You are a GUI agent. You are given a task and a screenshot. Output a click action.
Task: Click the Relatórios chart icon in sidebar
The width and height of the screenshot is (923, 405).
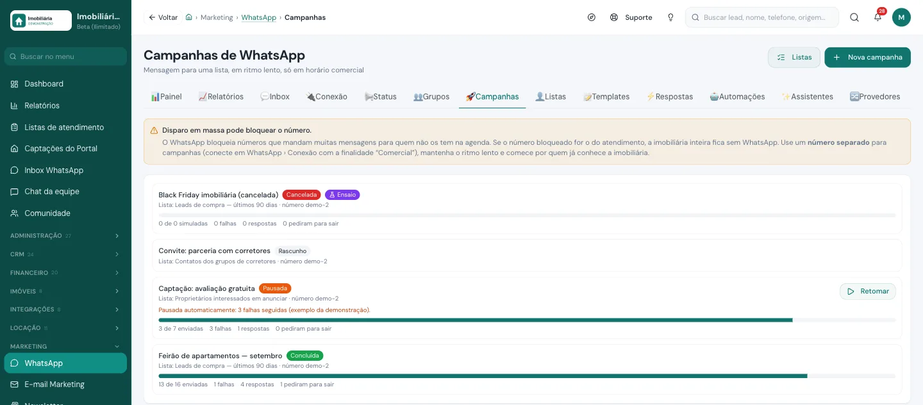coord(15,106)
